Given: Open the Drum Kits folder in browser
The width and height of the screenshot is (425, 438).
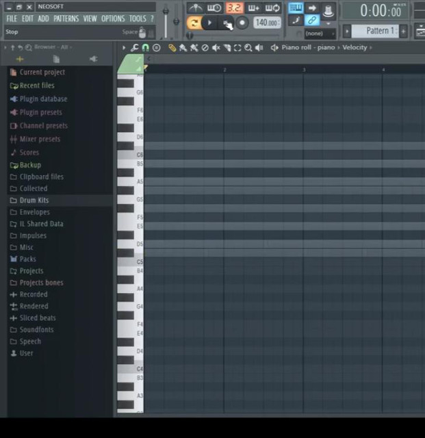Looking at the screenshot, I should [34, 201].
